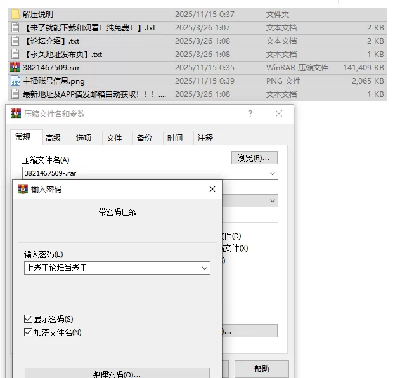Select the 解压说明 folder icon
This screenshot has width=400, height=378.
point(15,15)
